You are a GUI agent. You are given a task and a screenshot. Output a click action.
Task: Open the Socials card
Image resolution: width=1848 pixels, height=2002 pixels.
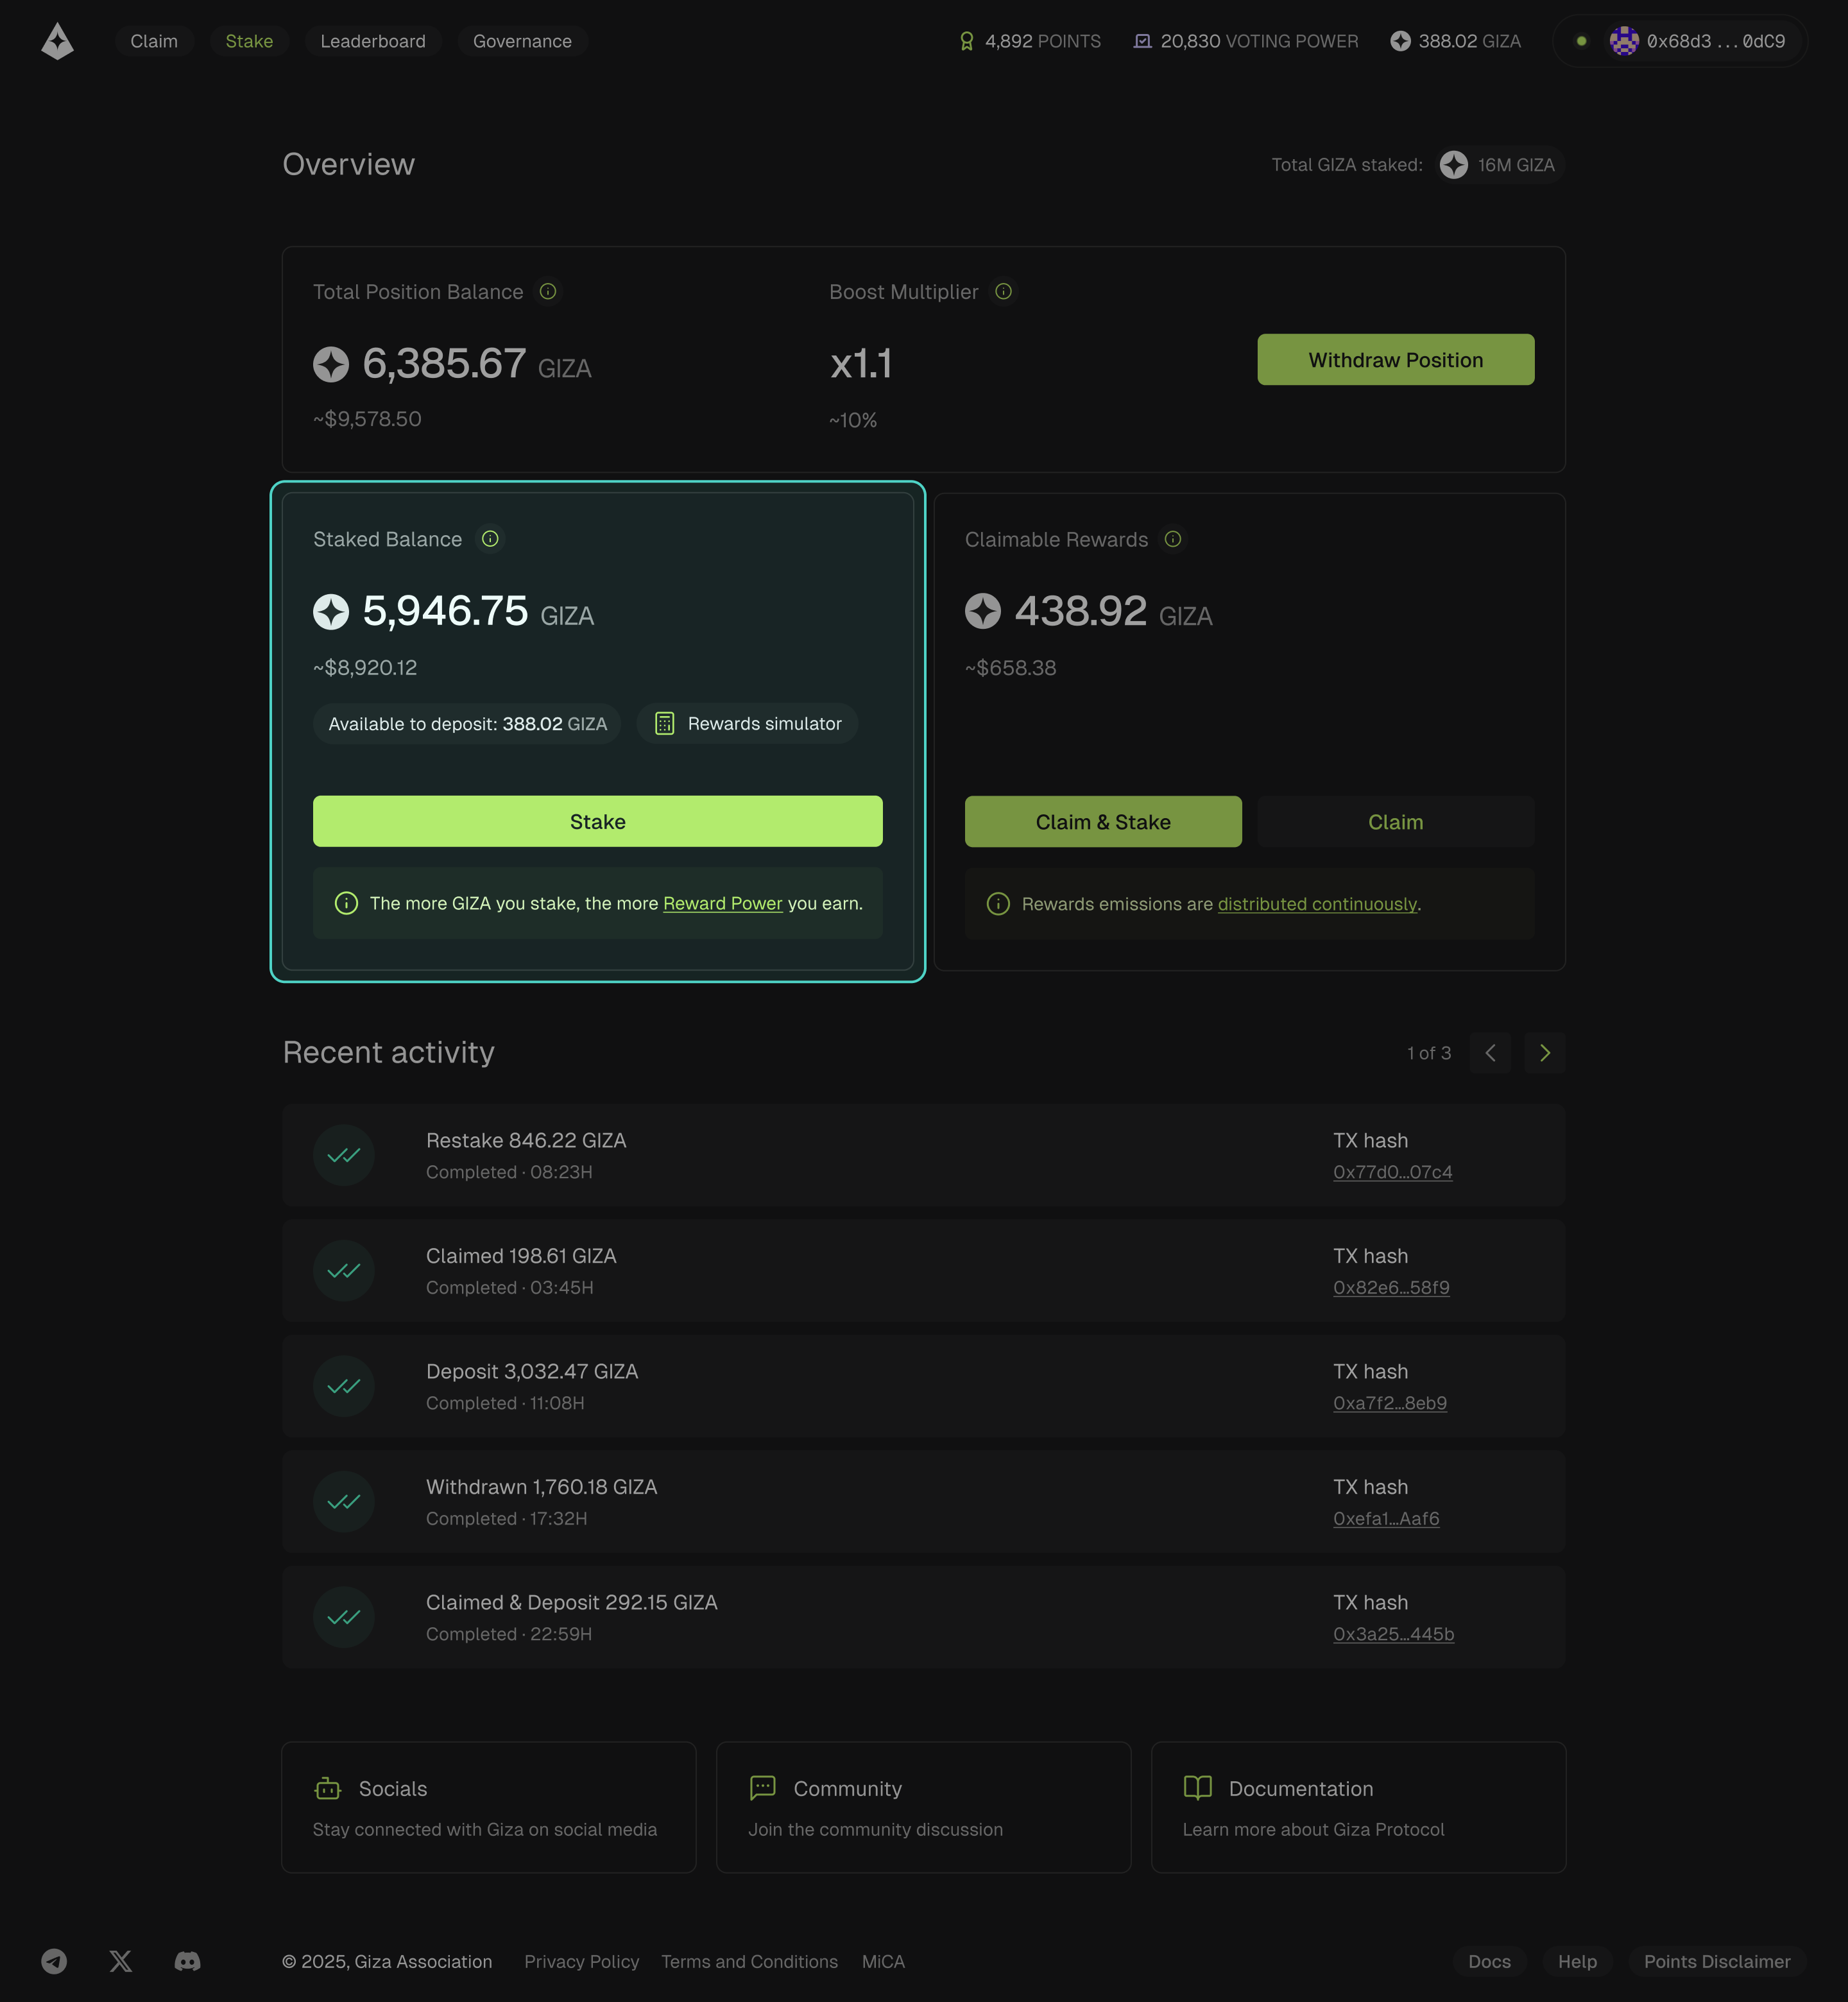(x=489, y=1807)
